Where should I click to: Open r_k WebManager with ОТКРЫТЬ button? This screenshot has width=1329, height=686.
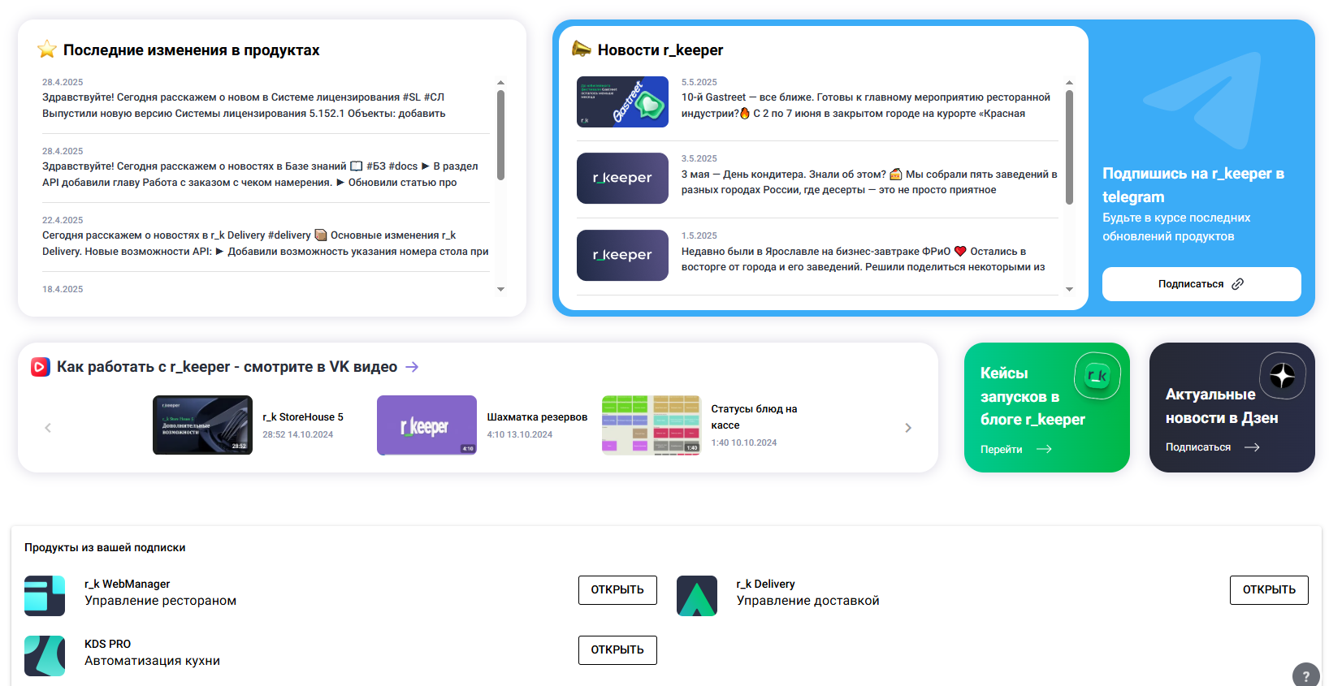coord(617,590)
